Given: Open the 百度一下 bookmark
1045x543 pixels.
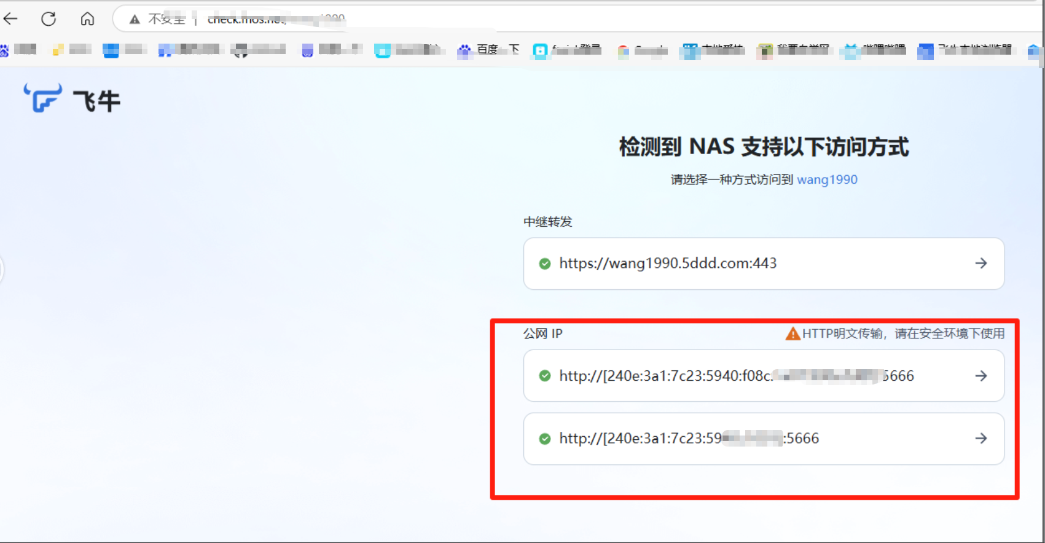Looking at the screenshot, I should point(489,50).
